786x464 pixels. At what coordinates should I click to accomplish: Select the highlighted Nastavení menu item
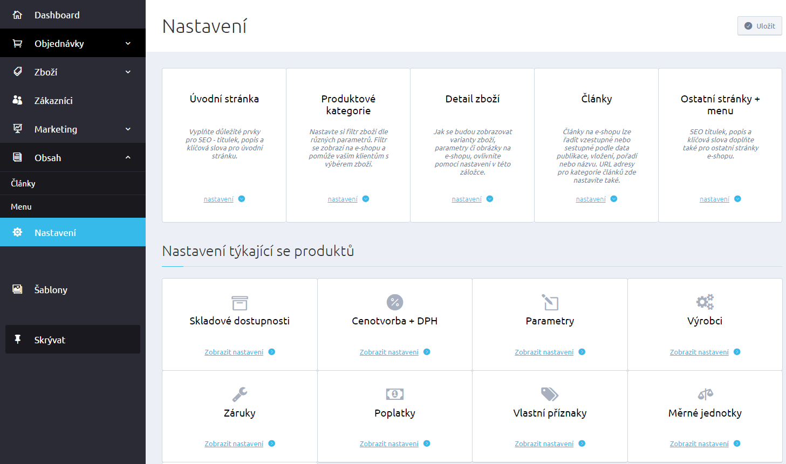73,232
